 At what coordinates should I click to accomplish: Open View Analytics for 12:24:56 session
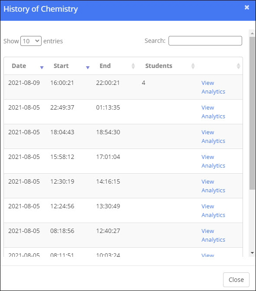[x=213, y=210]
